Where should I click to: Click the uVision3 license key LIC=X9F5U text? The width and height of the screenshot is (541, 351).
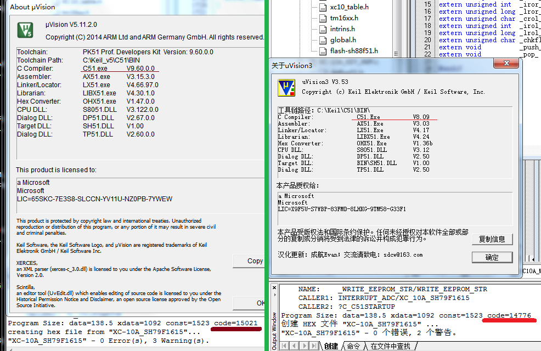coord(342,210)
